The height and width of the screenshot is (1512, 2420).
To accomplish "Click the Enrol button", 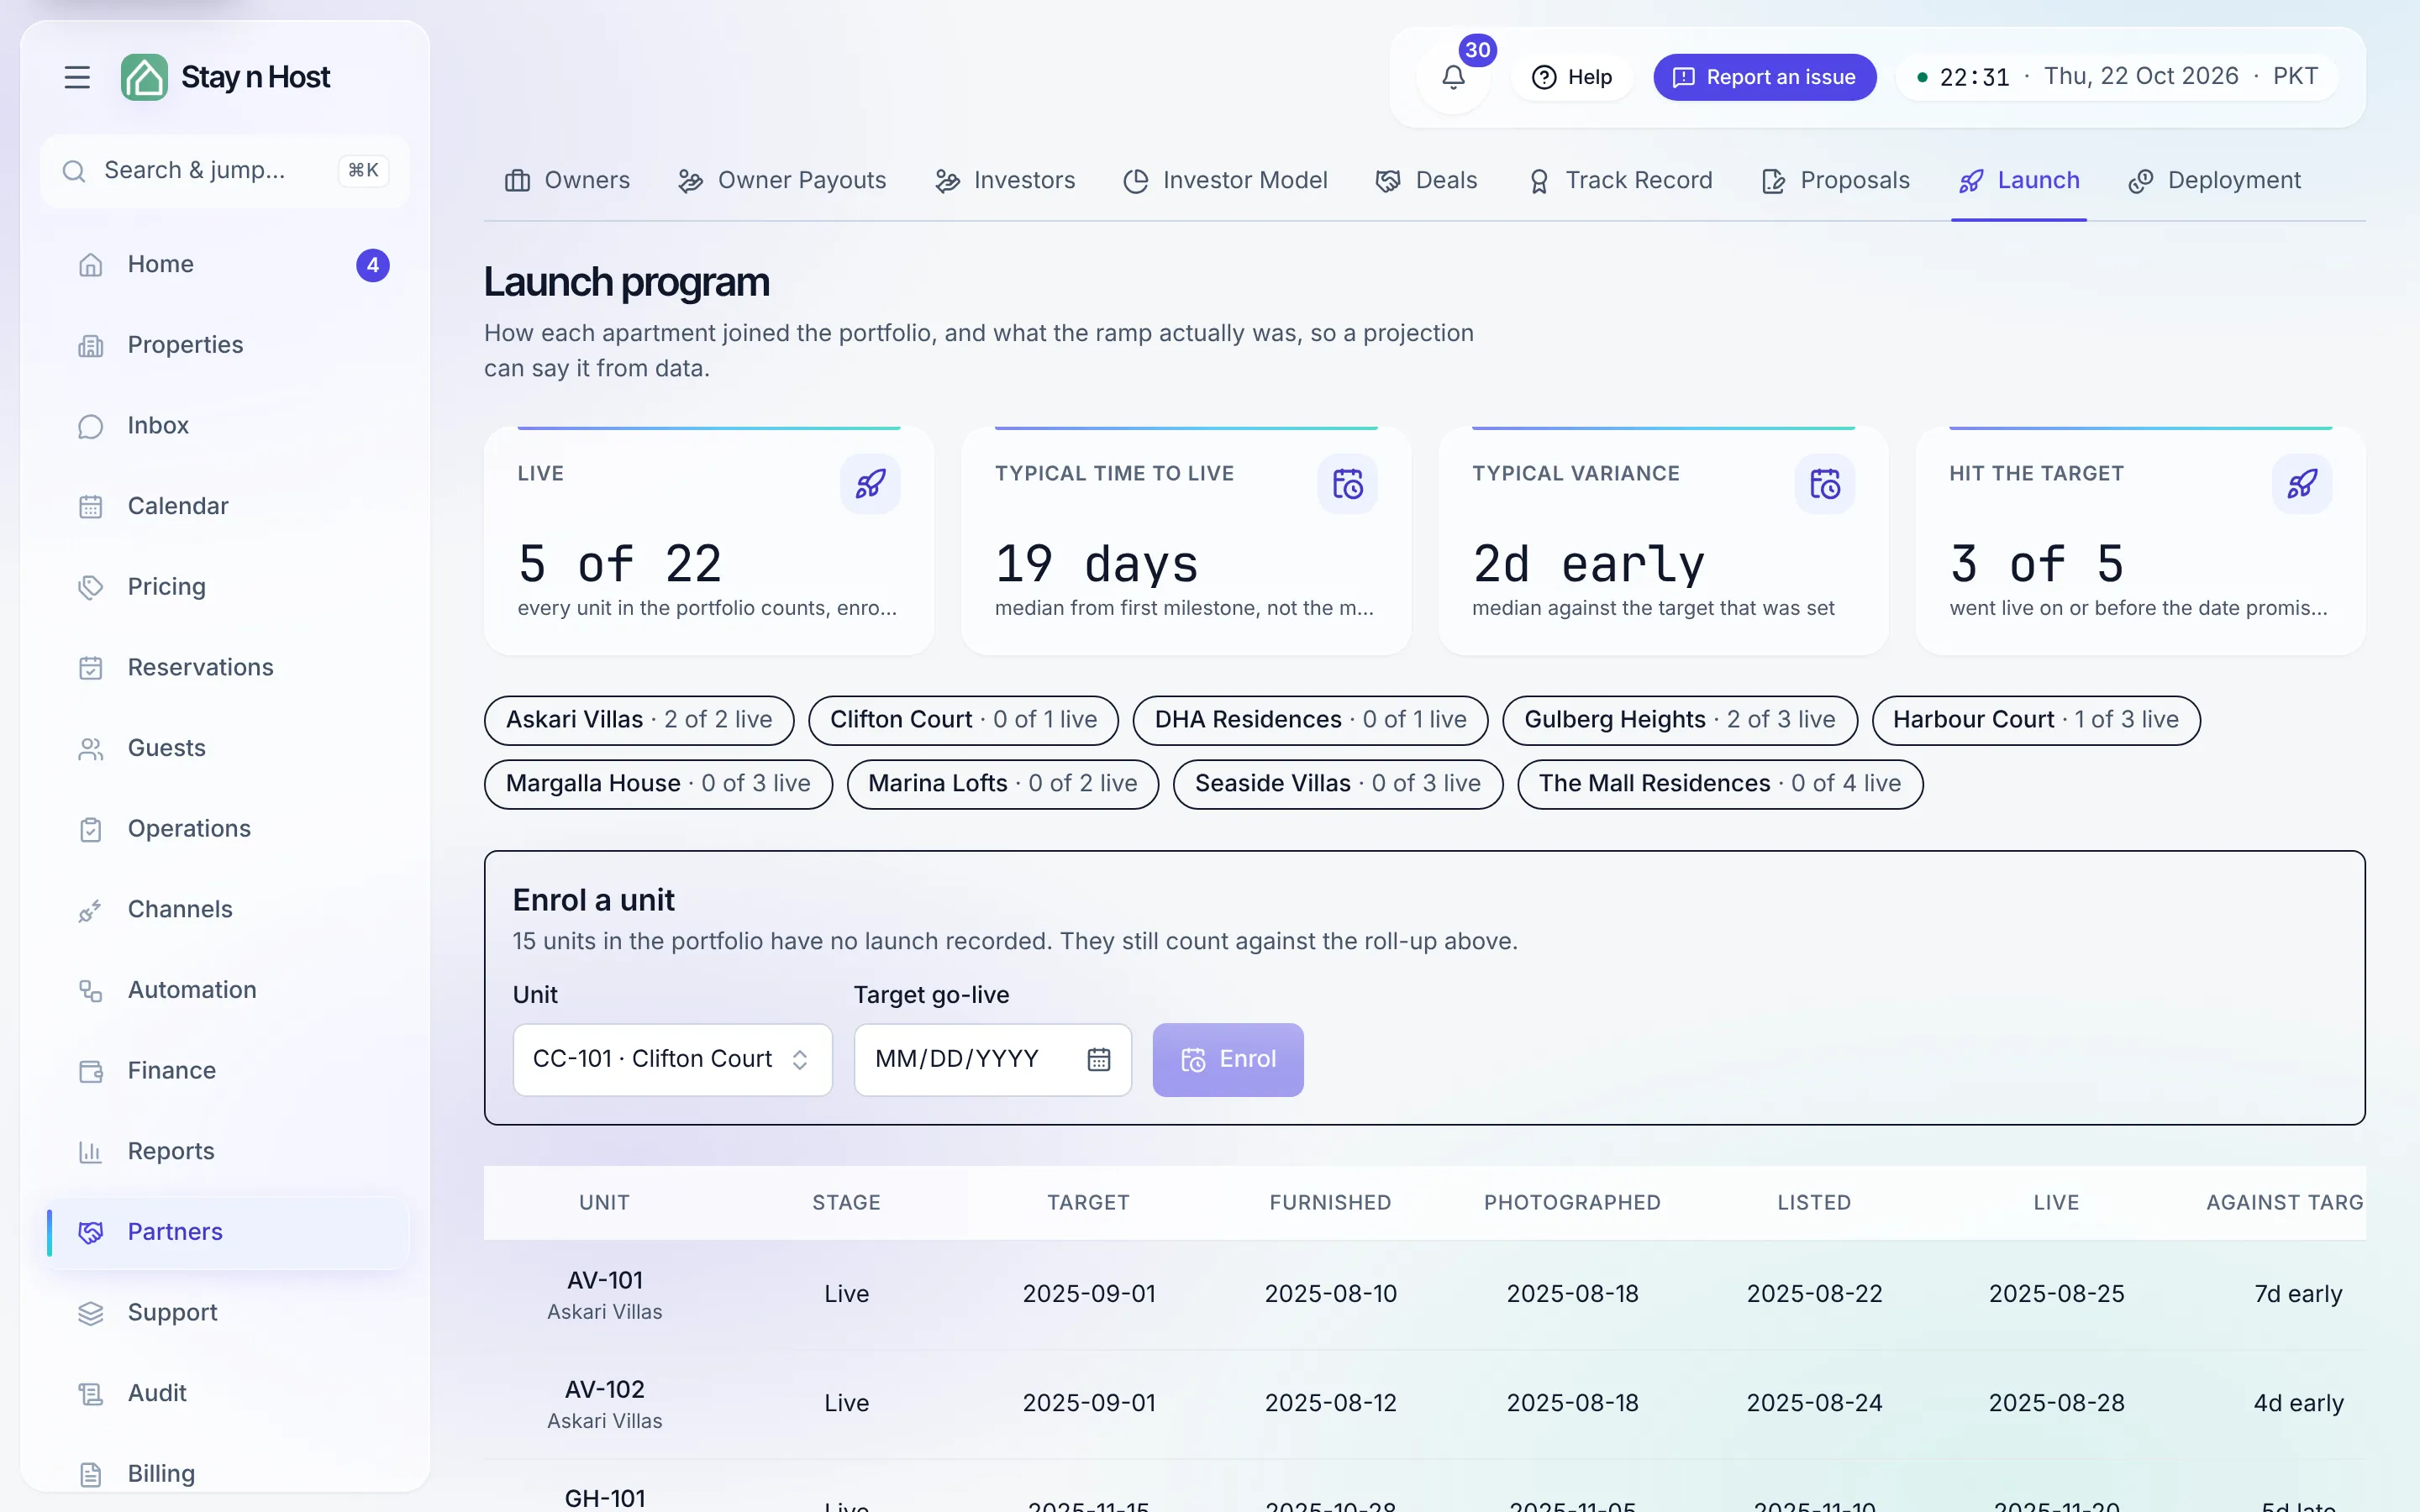I will pyautogui.click(x=1228, y=1060).
